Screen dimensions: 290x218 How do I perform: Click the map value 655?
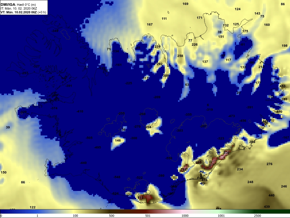(198, 162)
